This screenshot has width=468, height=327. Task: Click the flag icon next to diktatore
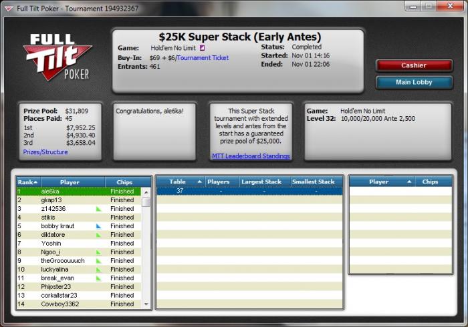[99, 235]
